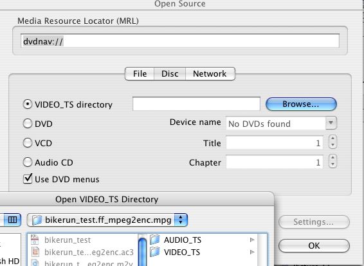This screenshot has height=266, width=364.
Task: Click folder icon in path popup
Action: [37, 220]
